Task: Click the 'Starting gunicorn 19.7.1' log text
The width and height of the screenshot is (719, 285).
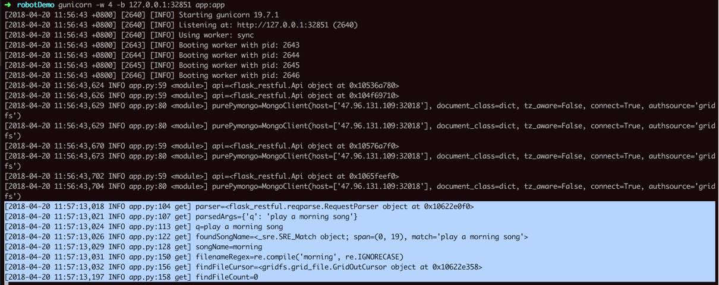Action: point(229,15)
